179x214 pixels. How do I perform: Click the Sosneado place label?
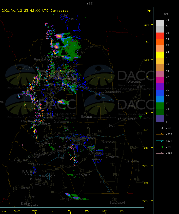click(x=34, y=157)
